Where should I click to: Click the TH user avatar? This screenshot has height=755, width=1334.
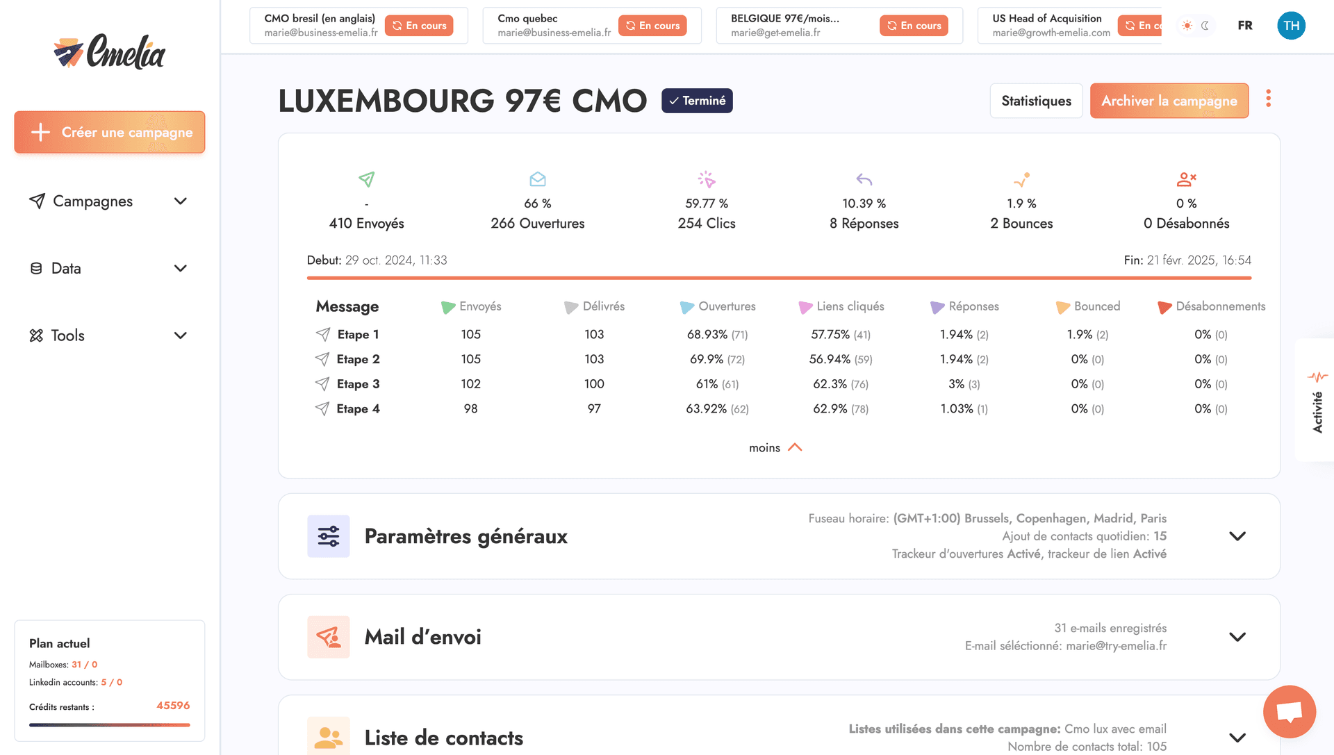1291,26
